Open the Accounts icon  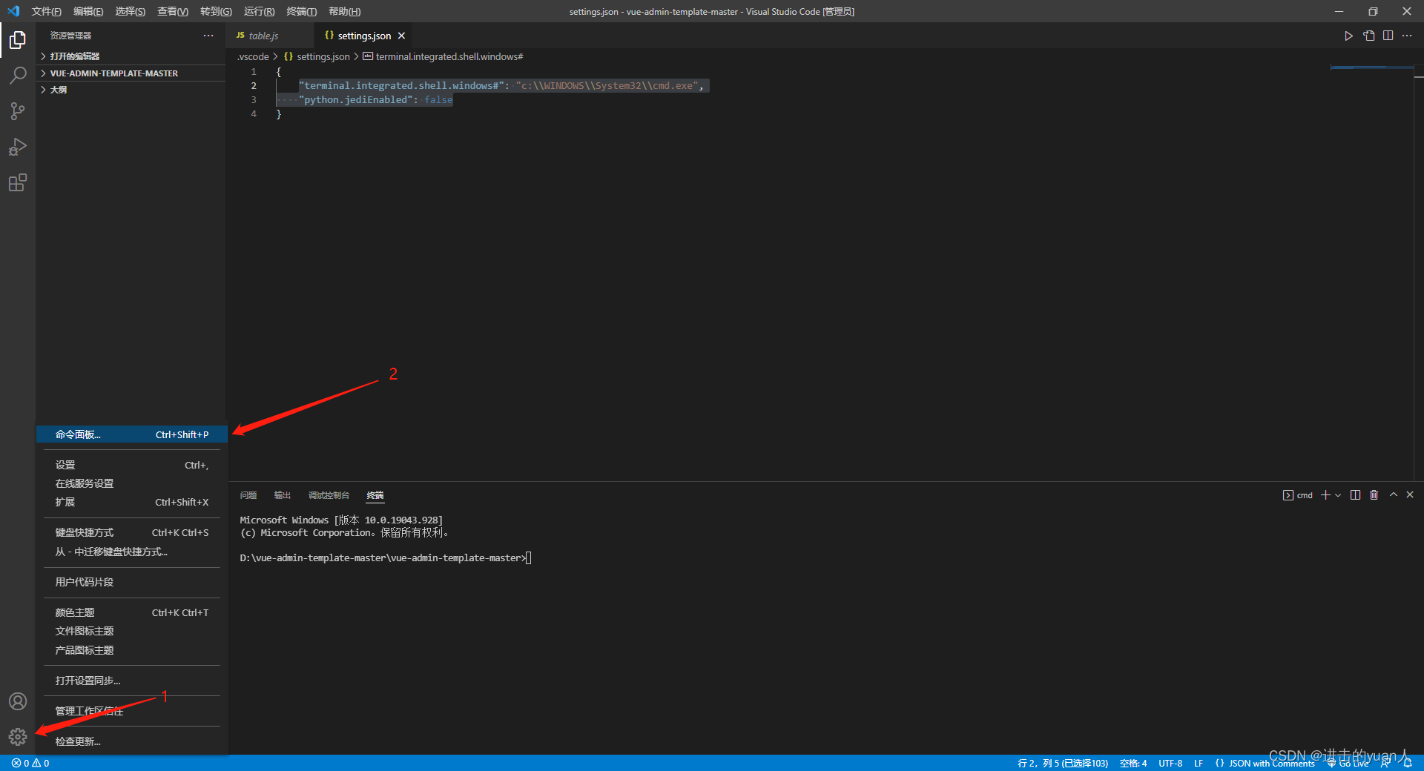18,701
